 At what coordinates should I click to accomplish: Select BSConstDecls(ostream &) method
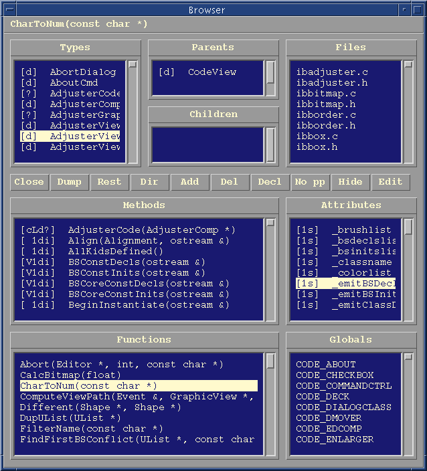pos(139,262)
